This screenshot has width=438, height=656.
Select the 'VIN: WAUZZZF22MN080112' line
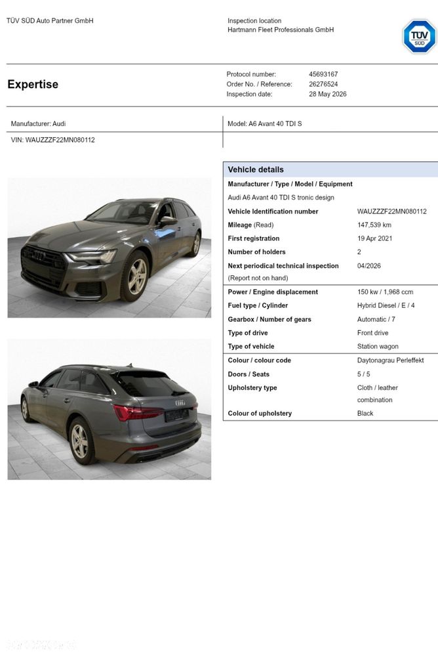[52, 140]
